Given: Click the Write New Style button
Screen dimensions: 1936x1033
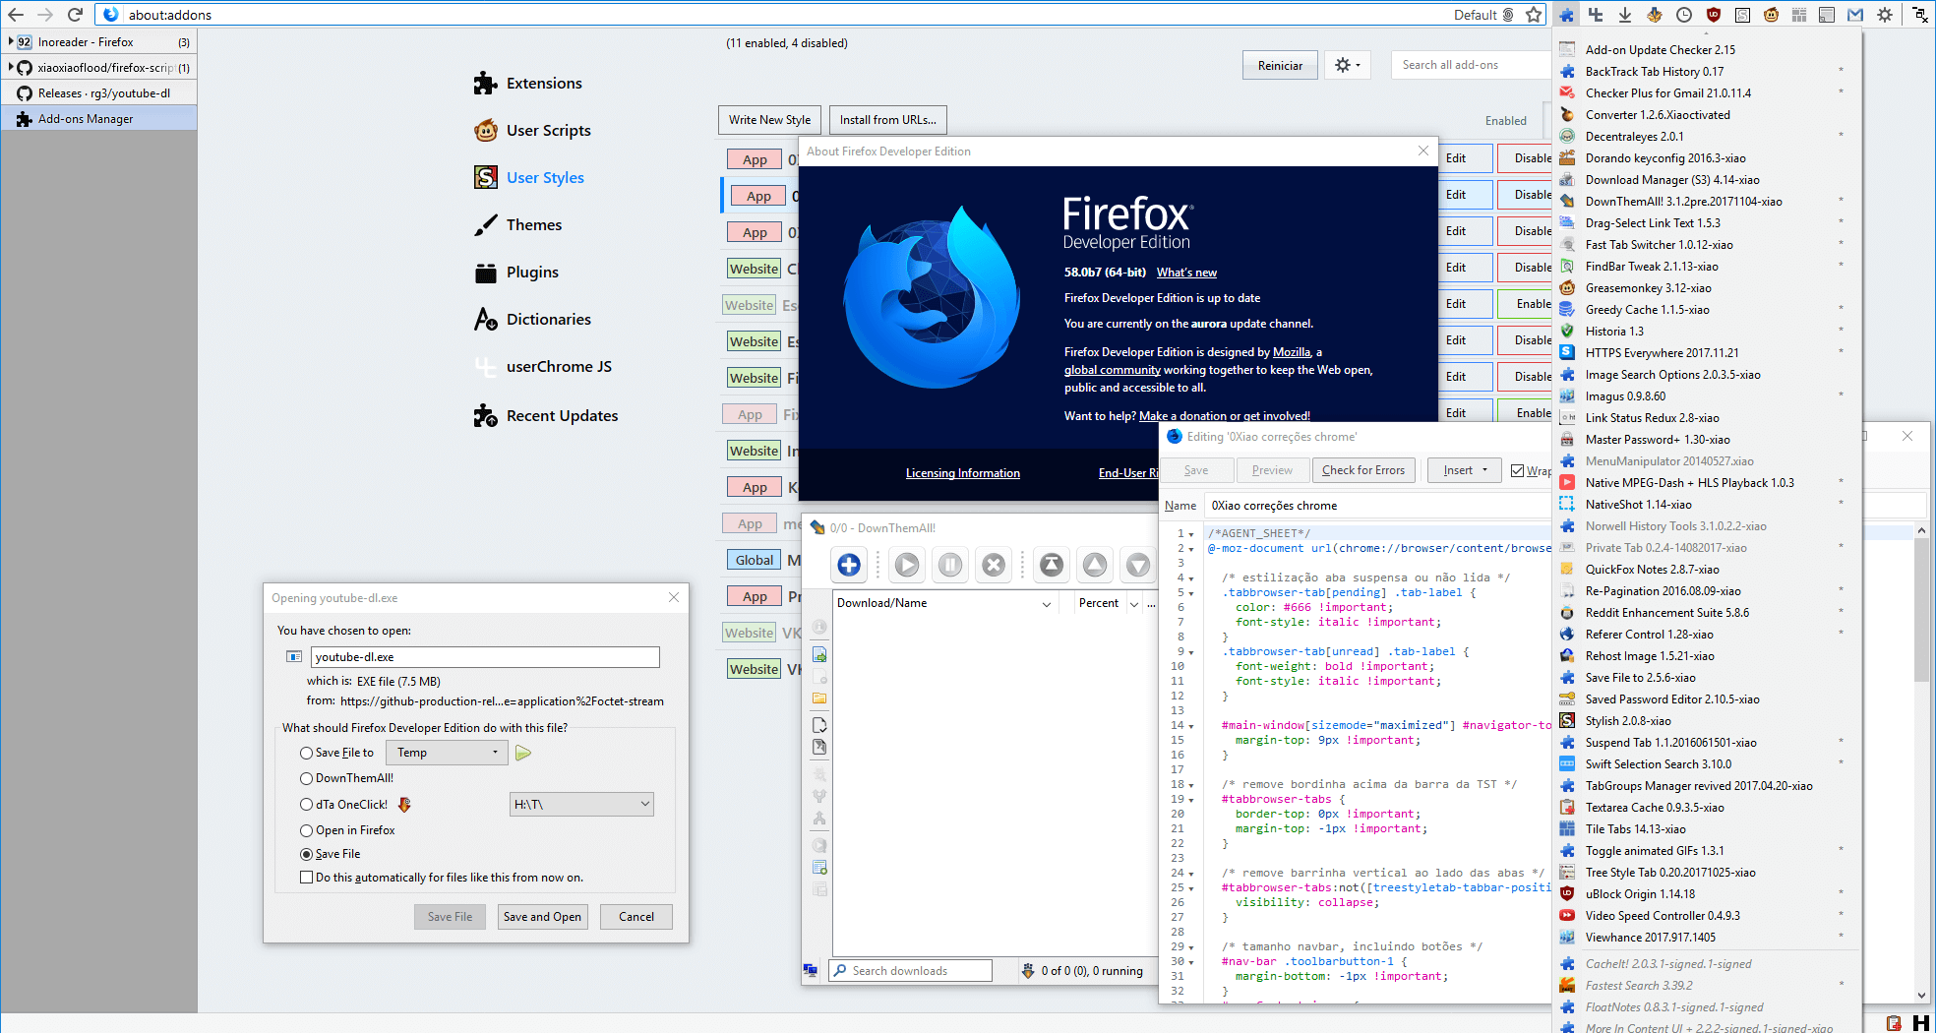Looking at the screenshot, I should click(x=769, y=120).
